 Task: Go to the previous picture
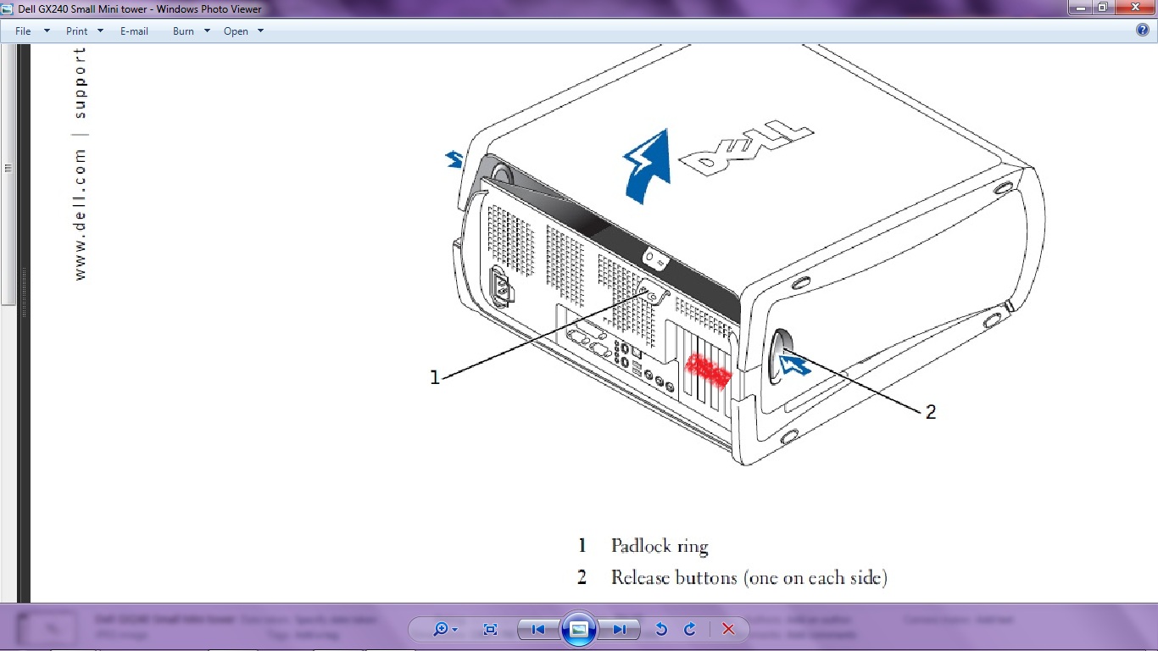pyautogui.click(x=537, y=629)
